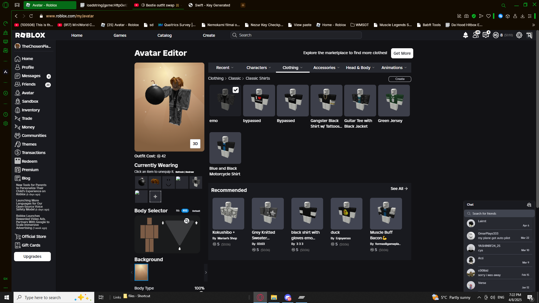
Task: Expand the Accessories dropdown tab
Action: click(x=326, y=68)
